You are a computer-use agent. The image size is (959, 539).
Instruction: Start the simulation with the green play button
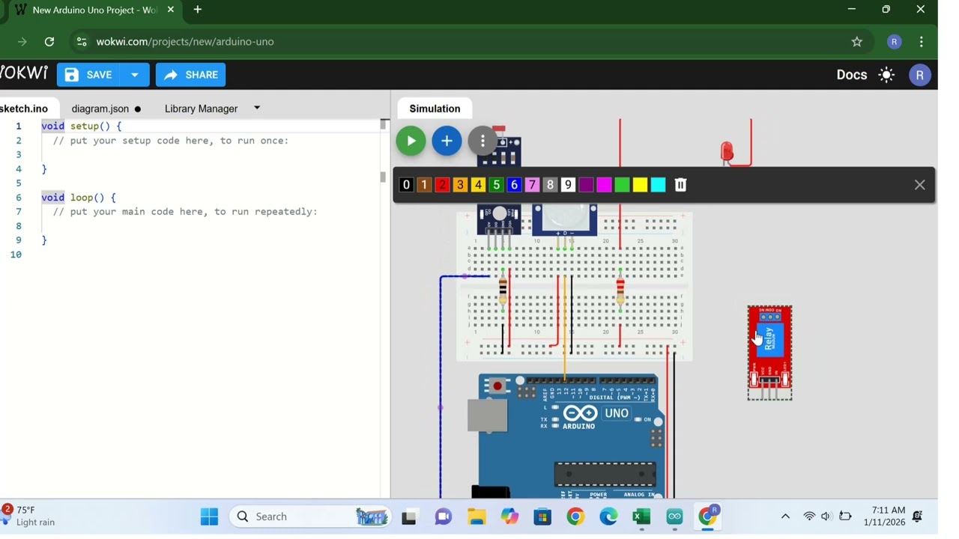tap(411, 141)
